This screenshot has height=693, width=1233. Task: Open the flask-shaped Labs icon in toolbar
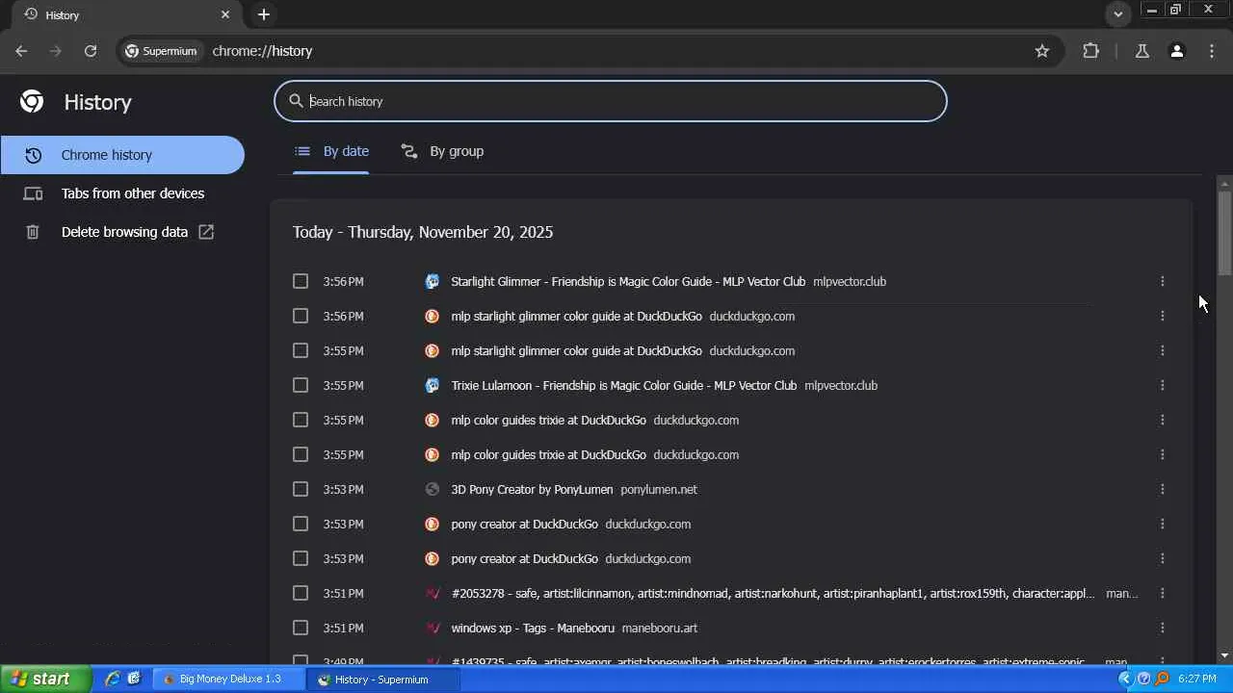pos(1142,51)
